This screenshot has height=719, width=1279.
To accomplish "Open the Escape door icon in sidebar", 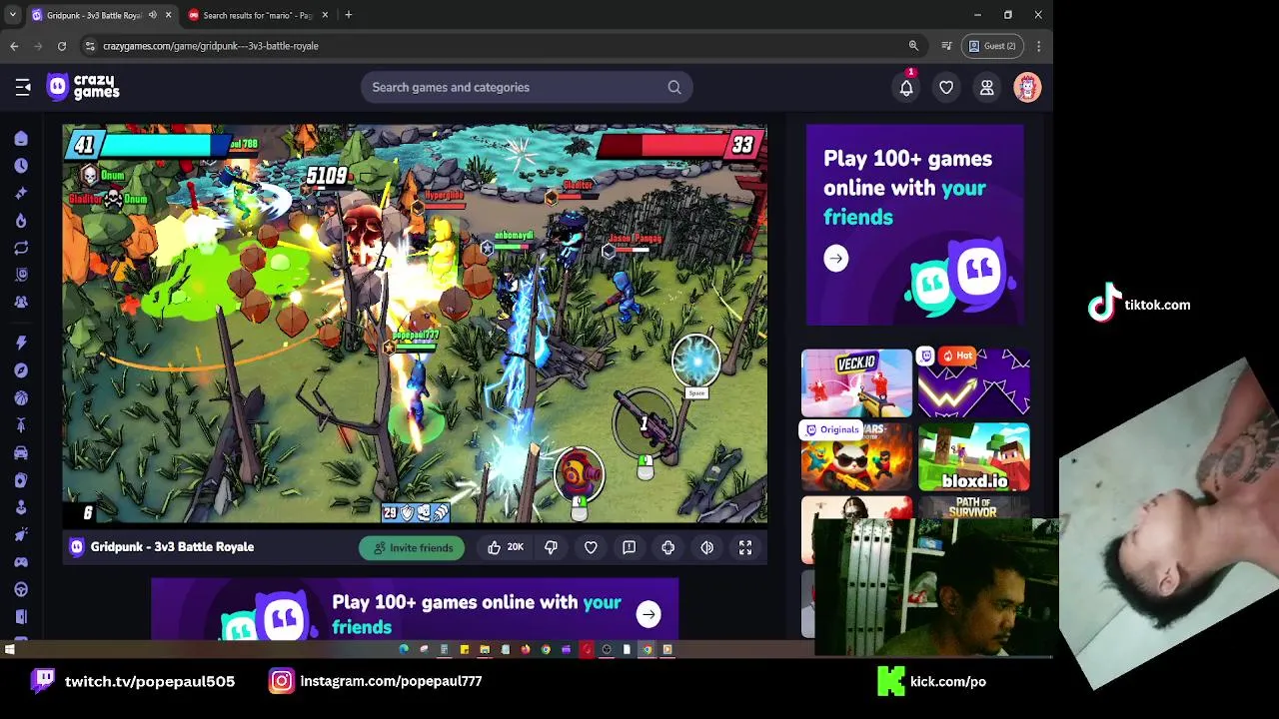I will pyautogui.click(x=21, y=616).
